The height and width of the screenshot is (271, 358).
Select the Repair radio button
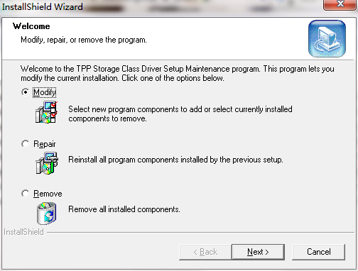pos(25,144)
